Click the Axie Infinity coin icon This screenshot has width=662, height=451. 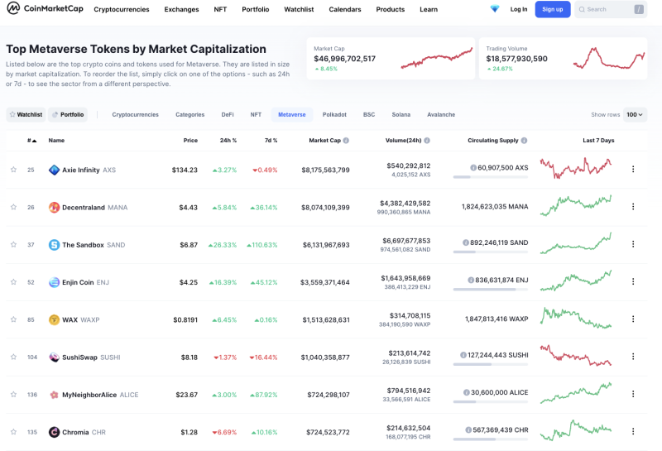click(54, 170)
